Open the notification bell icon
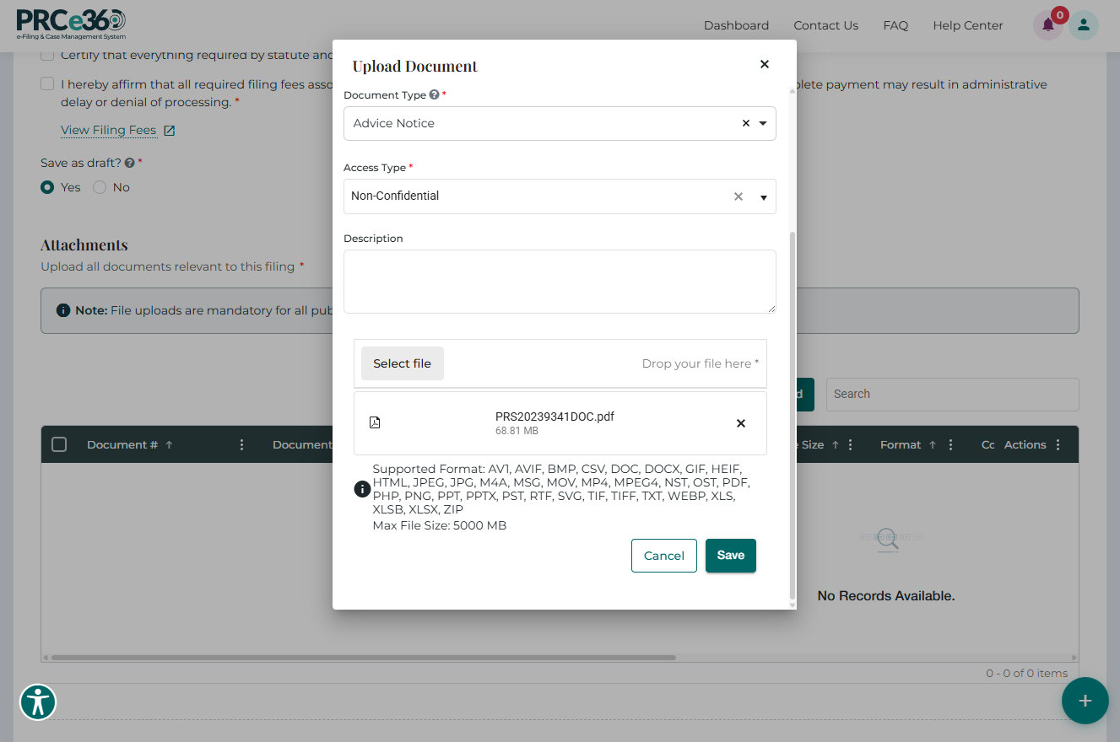The image size is (1120, 742). coord(1047,25)
